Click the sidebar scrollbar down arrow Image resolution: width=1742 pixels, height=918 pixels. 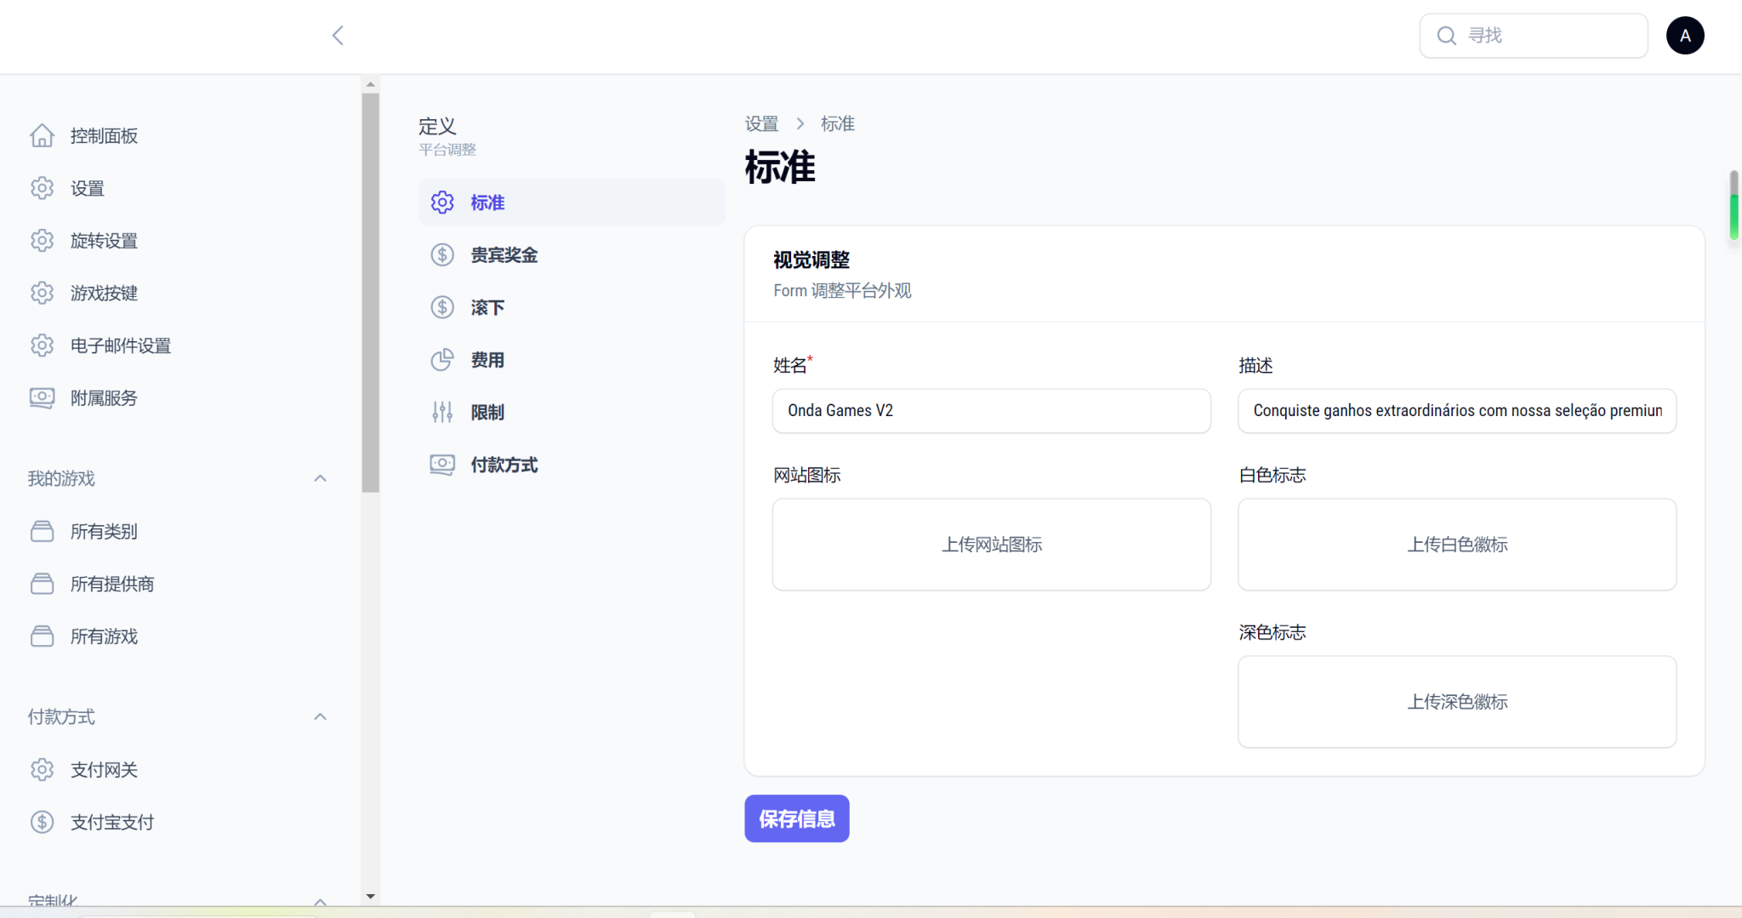[x=370, y=896]
